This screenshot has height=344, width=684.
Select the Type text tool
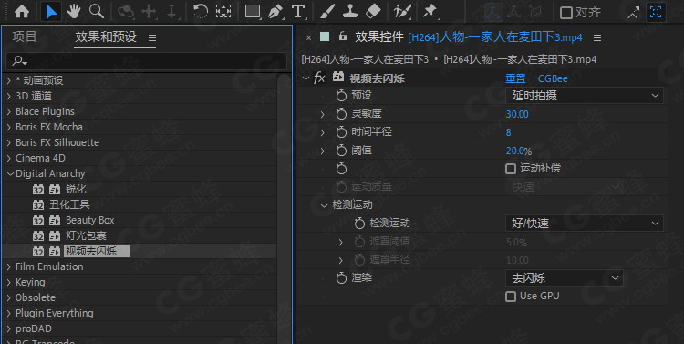(298, 11)
